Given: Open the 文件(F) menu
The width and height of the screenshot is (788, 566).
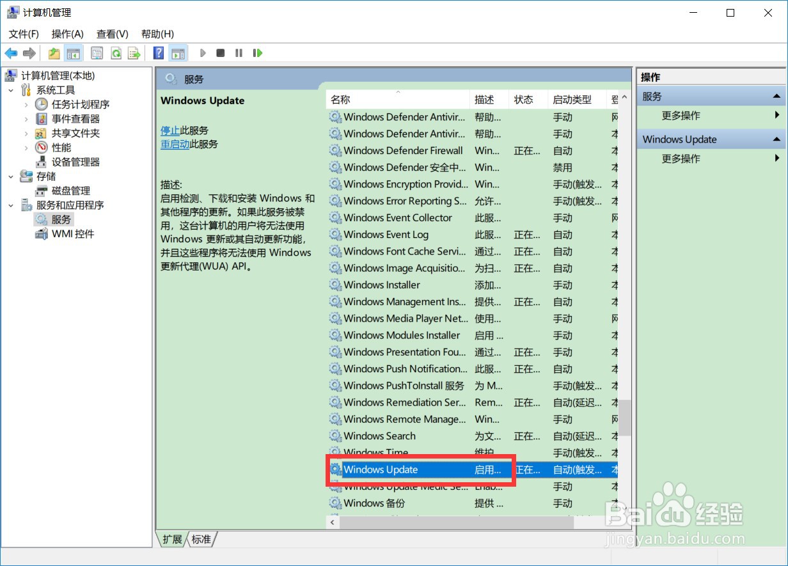Looking at the screenshot, I should pyautogui.click(x=24, y=34).
